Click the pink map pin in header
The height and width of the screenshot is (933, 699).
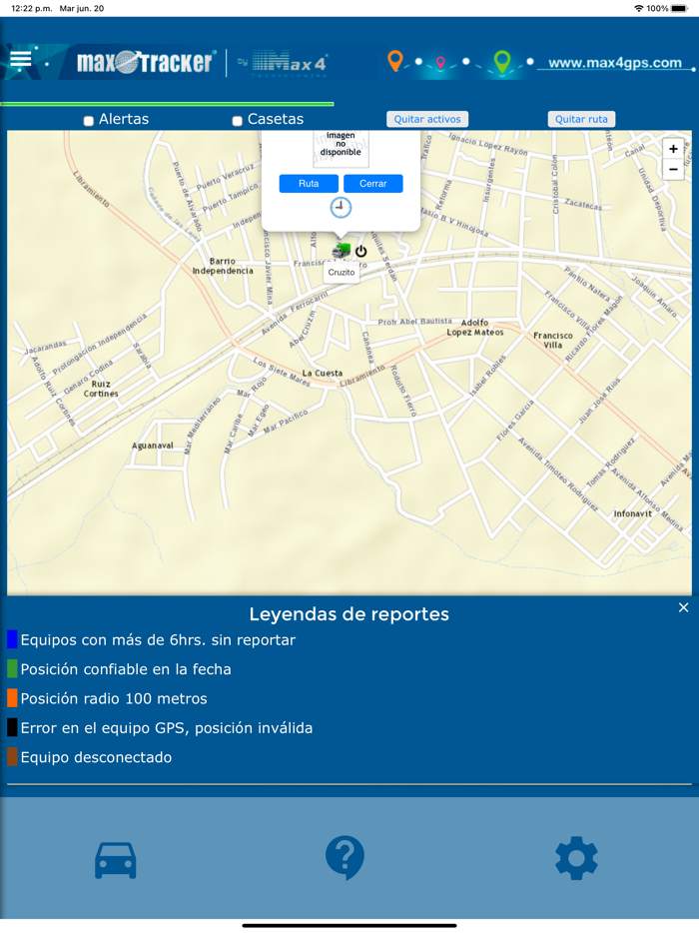(x=440, y=63)
